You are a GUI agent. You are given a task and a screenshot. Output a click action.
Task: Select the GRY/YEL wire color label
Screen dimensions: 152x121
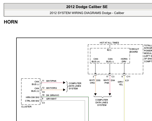(120, 83)
